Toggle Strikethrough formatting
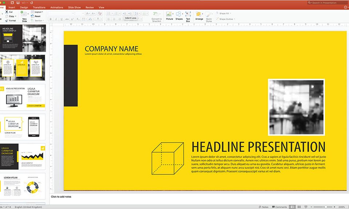The width and height of the screenshot is (349, 209). [67, 19]
